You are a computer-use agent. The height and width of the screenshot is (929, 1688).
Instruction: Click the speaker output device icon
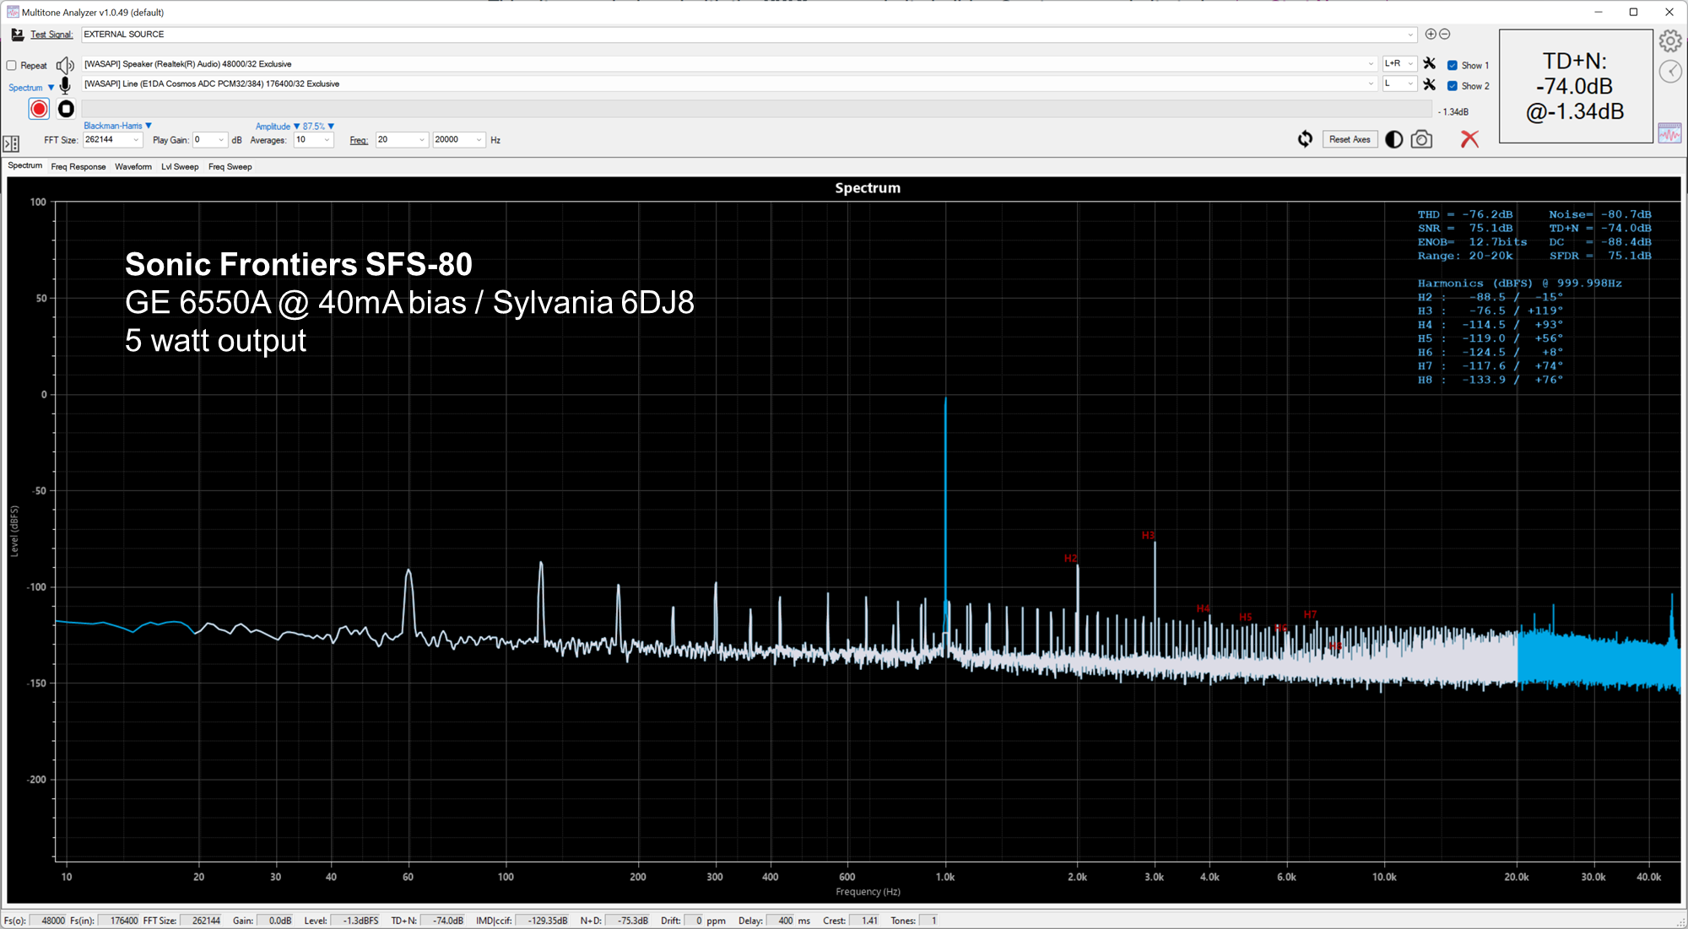[65, 65]
